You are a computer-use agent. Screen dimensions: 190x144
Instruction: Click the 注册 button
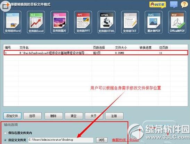pyautogui.click(x=114, y=116)
